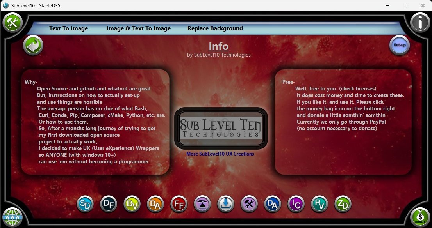Click the purple service bell icon
Viewport: 432px width, 228px height.
(202, 204)
